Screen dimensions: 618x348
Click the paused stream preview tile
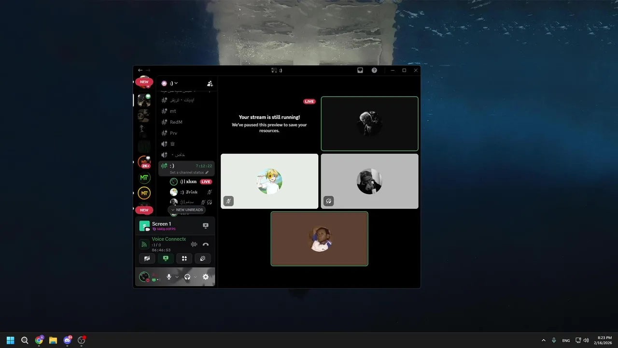[x=269, y=124]
